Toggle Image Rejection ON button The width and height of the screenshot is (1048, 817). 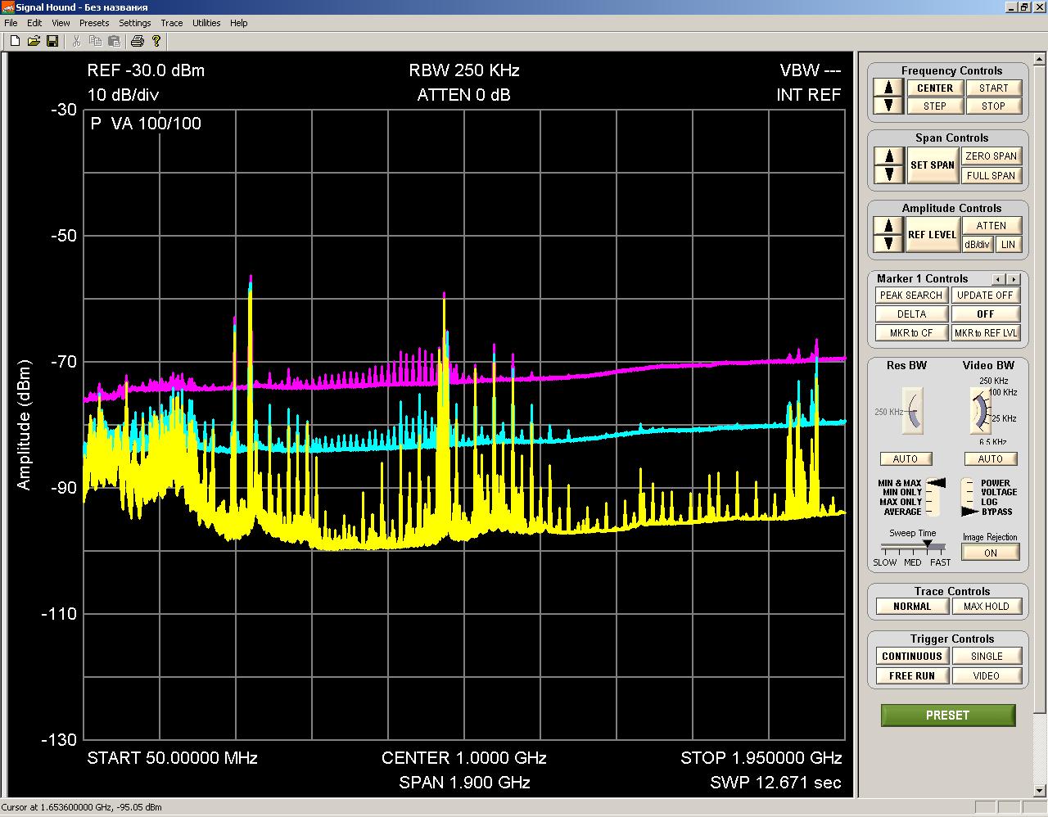click(x=990, y=553)
